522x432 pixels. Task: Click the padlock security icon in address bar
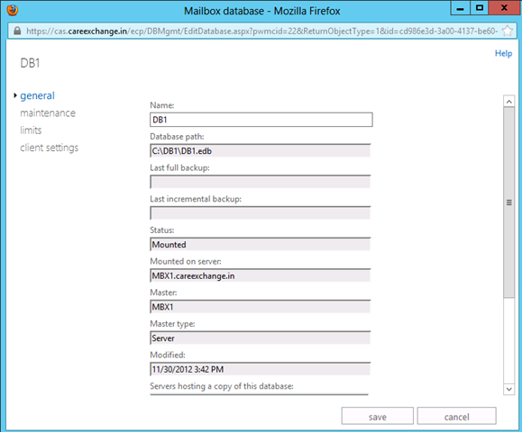pos(17,31)
